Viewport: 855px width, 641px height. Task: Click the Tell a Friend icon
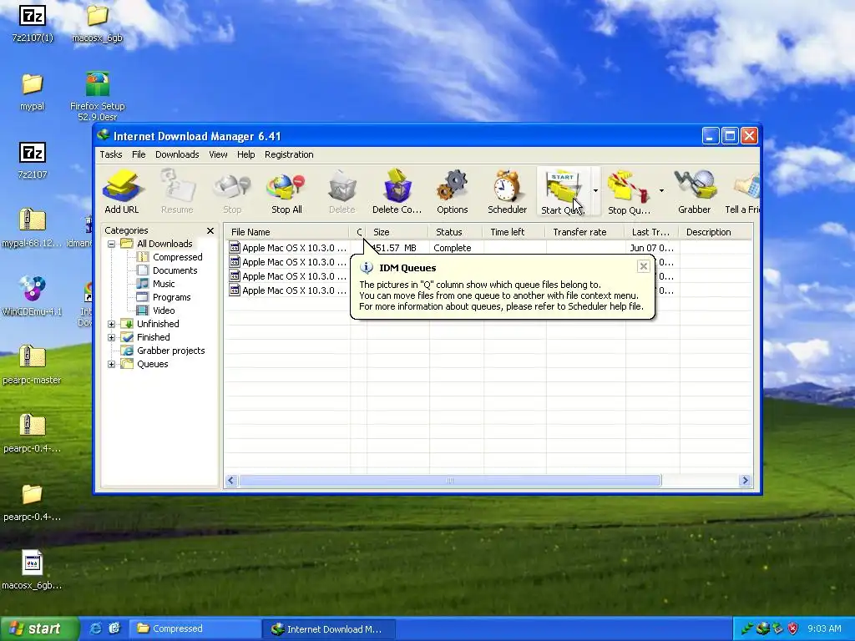(x=742, y=191)
